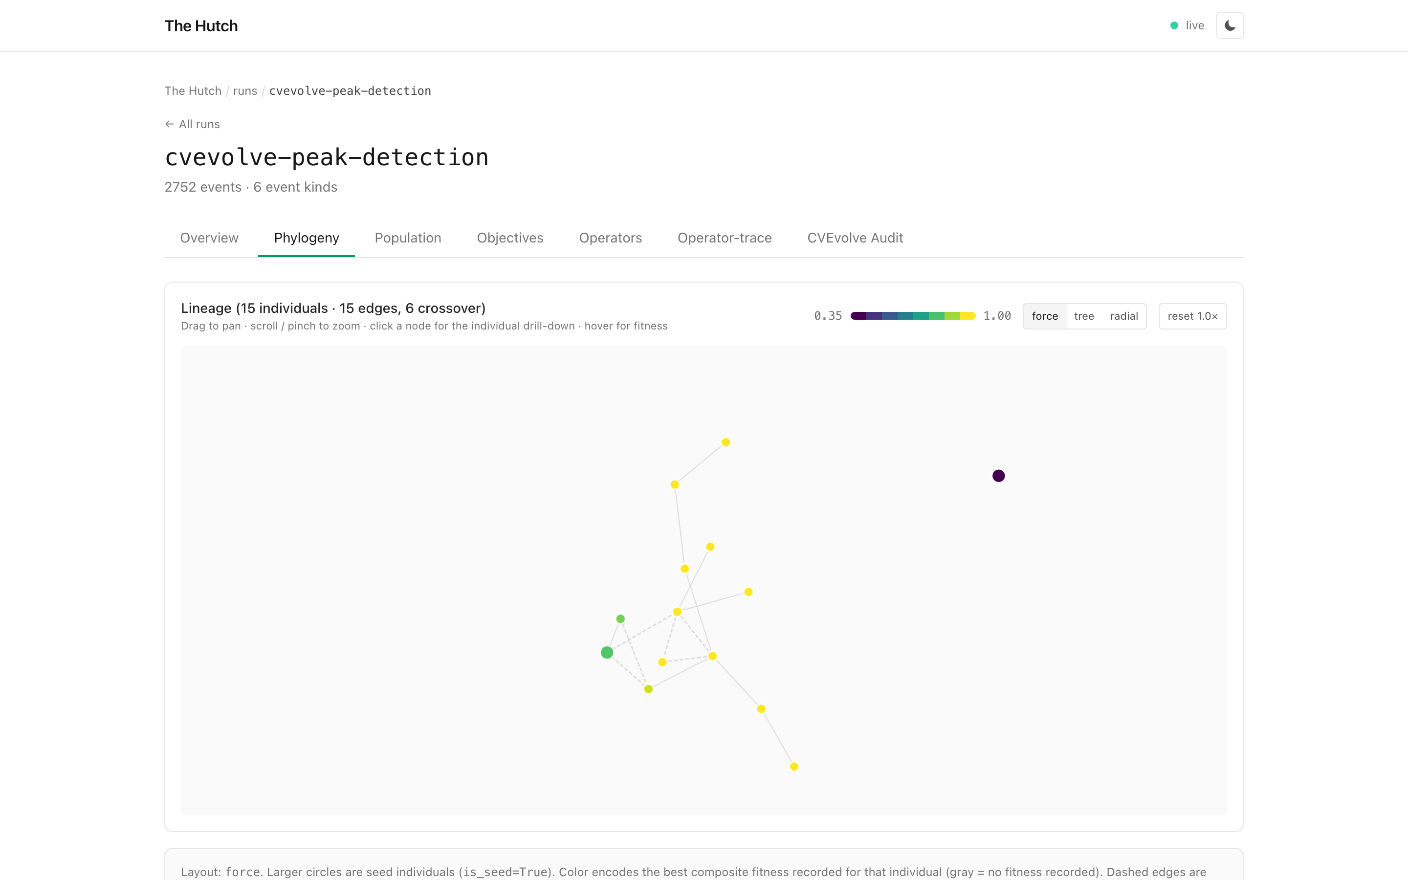1408x880 pixels.
Task: Select the force layout option
Action: (x=1045, y=316)
